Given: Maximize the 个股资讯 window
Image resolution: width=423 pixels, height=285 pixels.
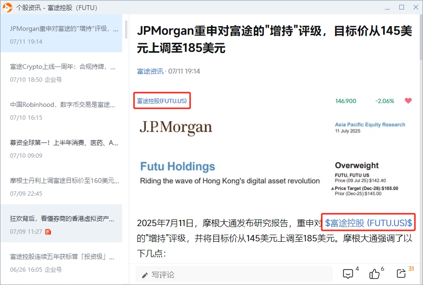Looking at the screenshot, I should (402, 7).
